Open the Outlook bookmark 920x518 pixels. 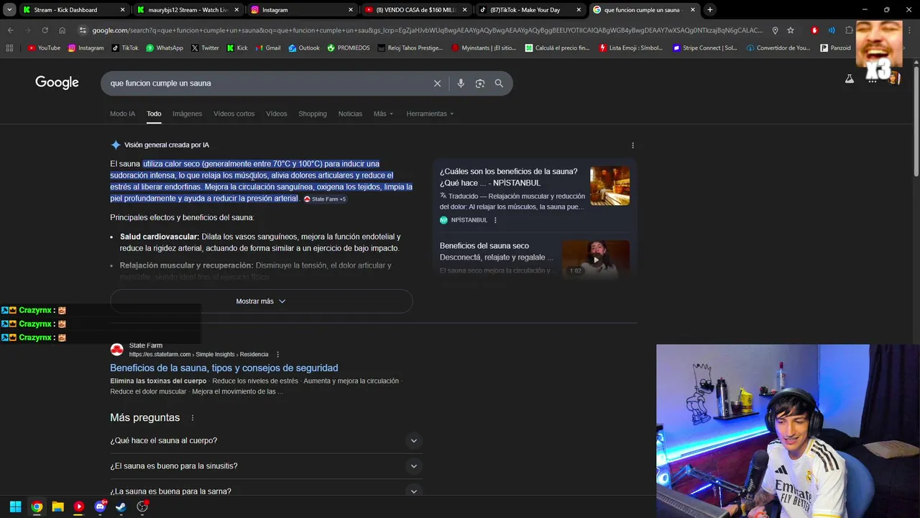304,48
